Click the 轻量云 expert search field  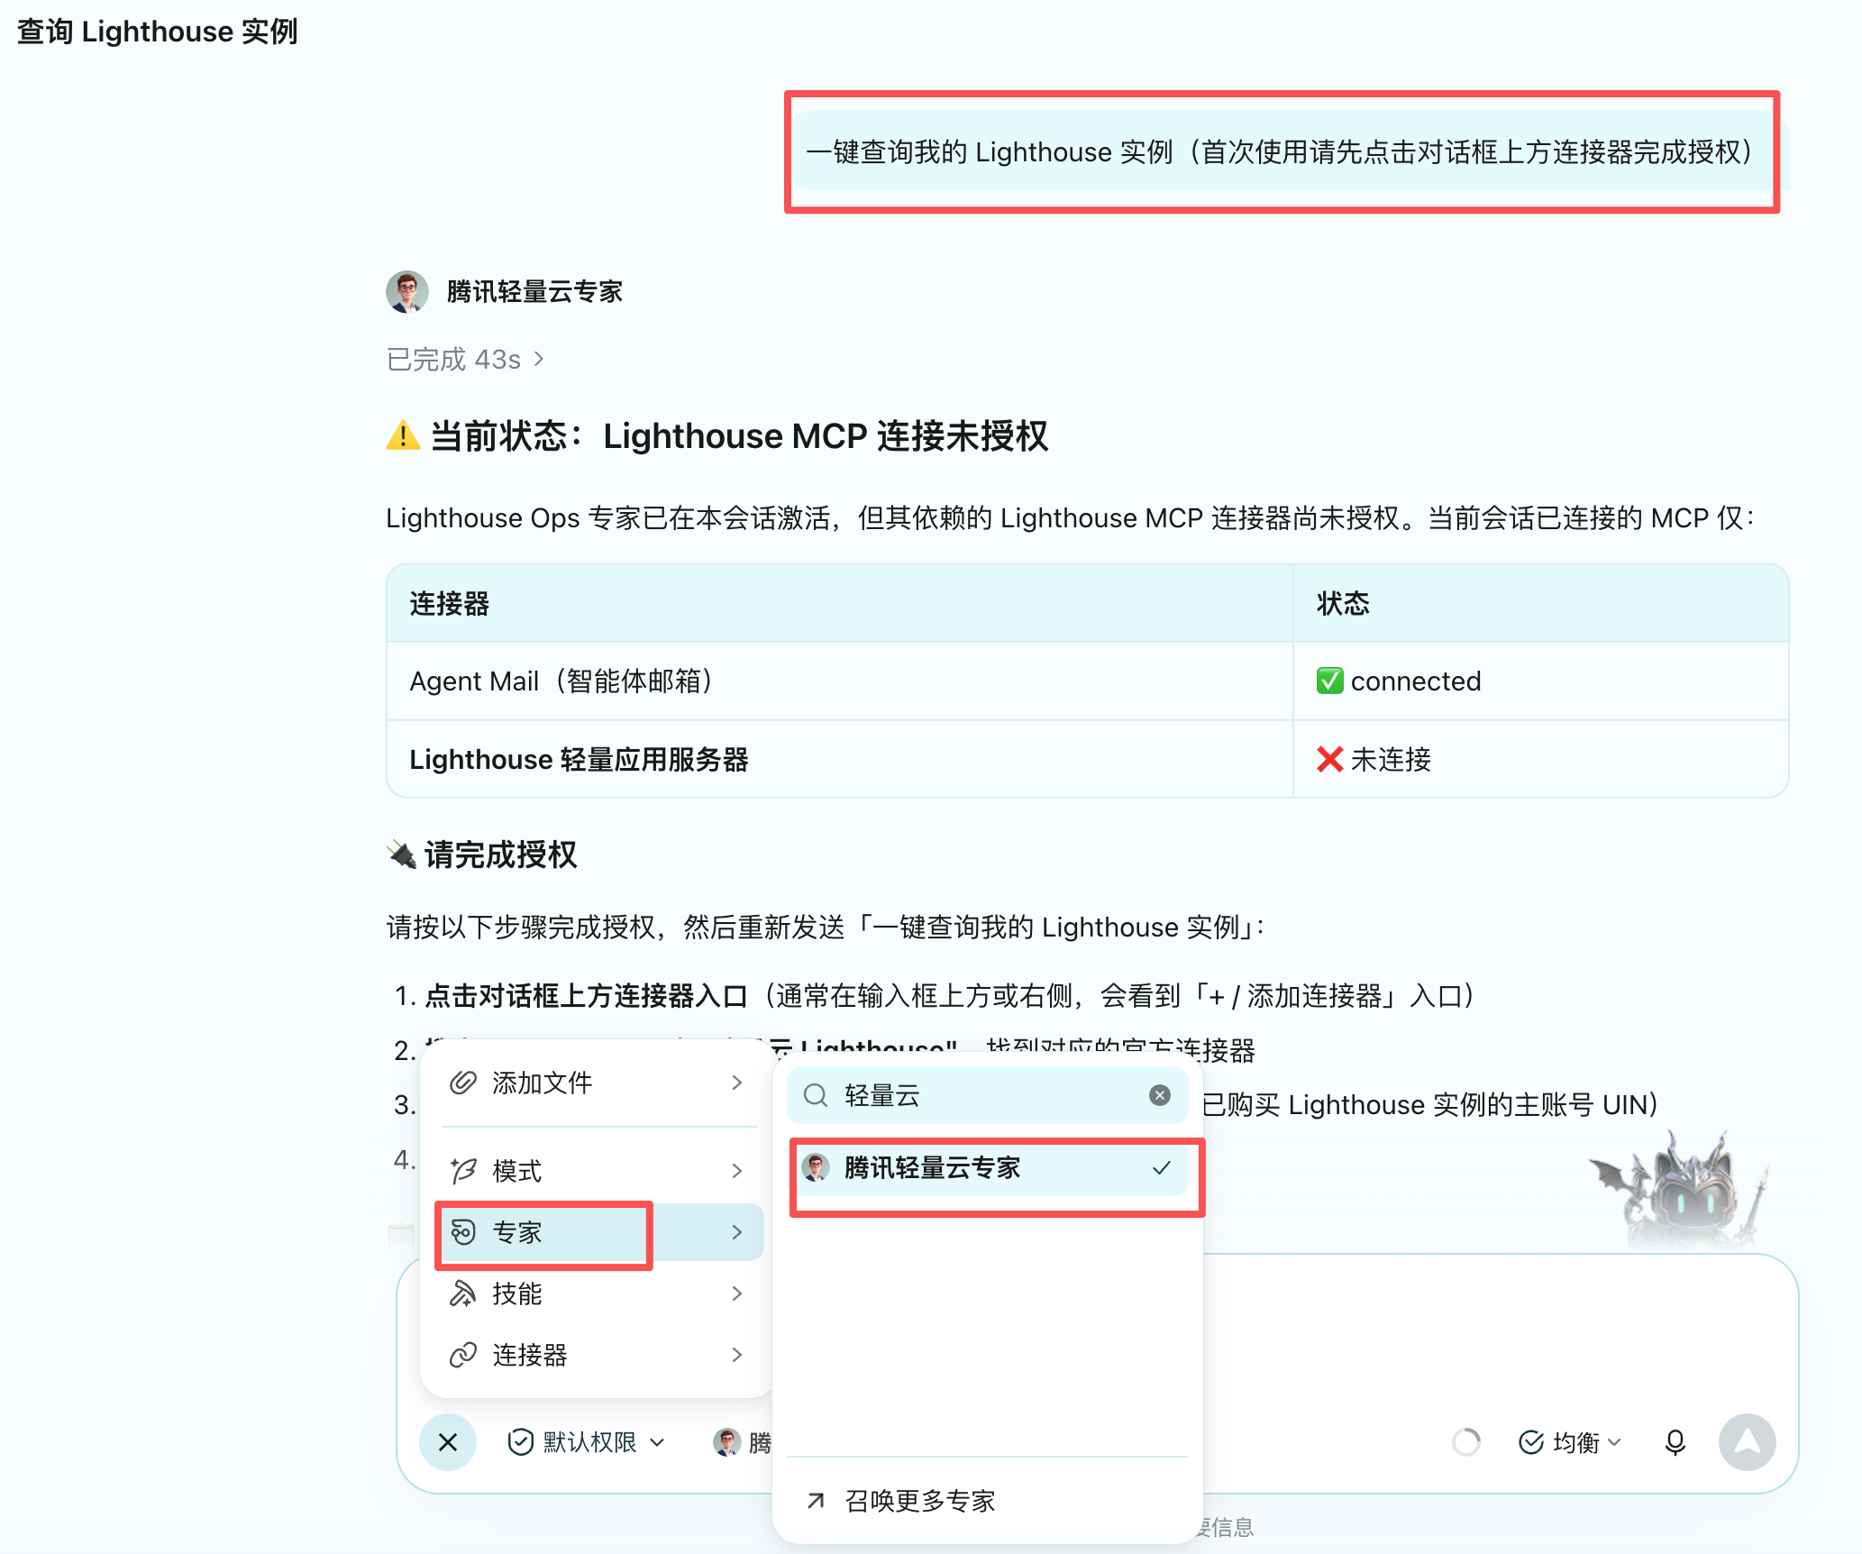coord(988,1095)
